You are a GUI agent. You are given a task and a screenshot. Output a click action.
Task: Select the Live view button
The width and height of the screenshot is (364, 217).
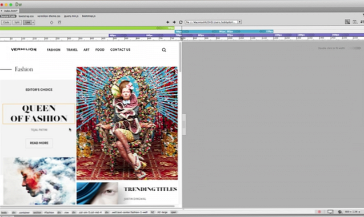27,22
